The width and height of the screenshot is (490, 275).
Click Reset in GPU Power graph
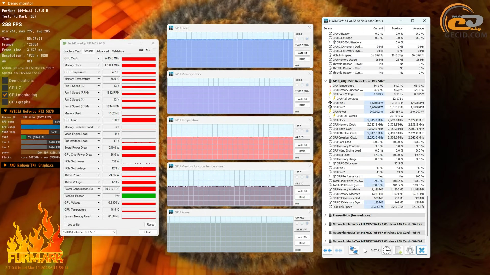[302, 243]
